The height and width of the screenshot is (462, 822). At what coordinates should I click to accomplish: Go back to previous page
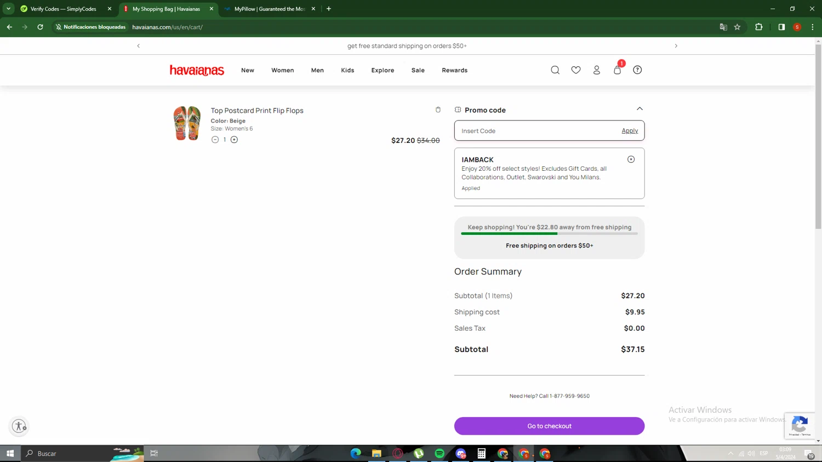coord(9,27)
